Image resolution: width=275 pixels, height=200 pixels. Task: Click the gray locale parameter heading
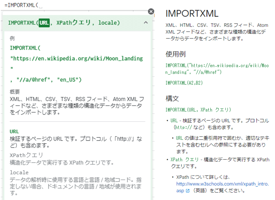[x=19, y=172]
